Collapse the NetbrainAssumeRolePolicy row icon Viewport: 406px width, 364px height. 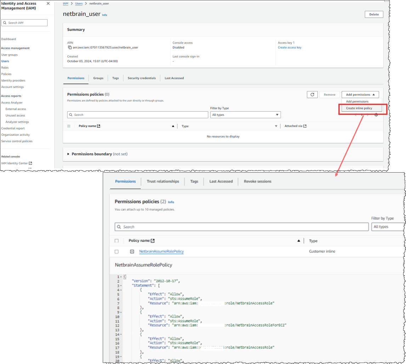click(132, 252)
